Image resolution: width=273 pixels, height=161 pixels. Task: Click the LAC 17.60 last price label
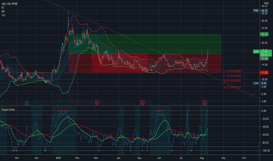[262, 52]
